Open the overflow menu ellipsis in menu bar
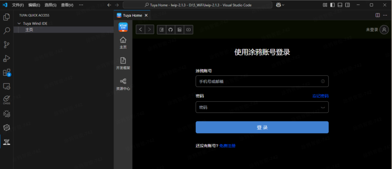This screenshot has height=169, width=392. (81, 5)
